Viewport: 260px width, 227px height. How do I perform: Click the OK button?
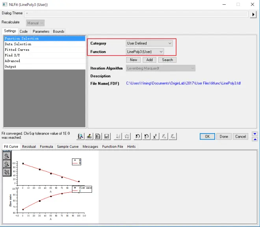[x=207, y=136]
